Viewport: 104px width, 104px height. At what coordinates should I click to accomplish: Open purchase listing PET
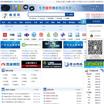[51, 101]
